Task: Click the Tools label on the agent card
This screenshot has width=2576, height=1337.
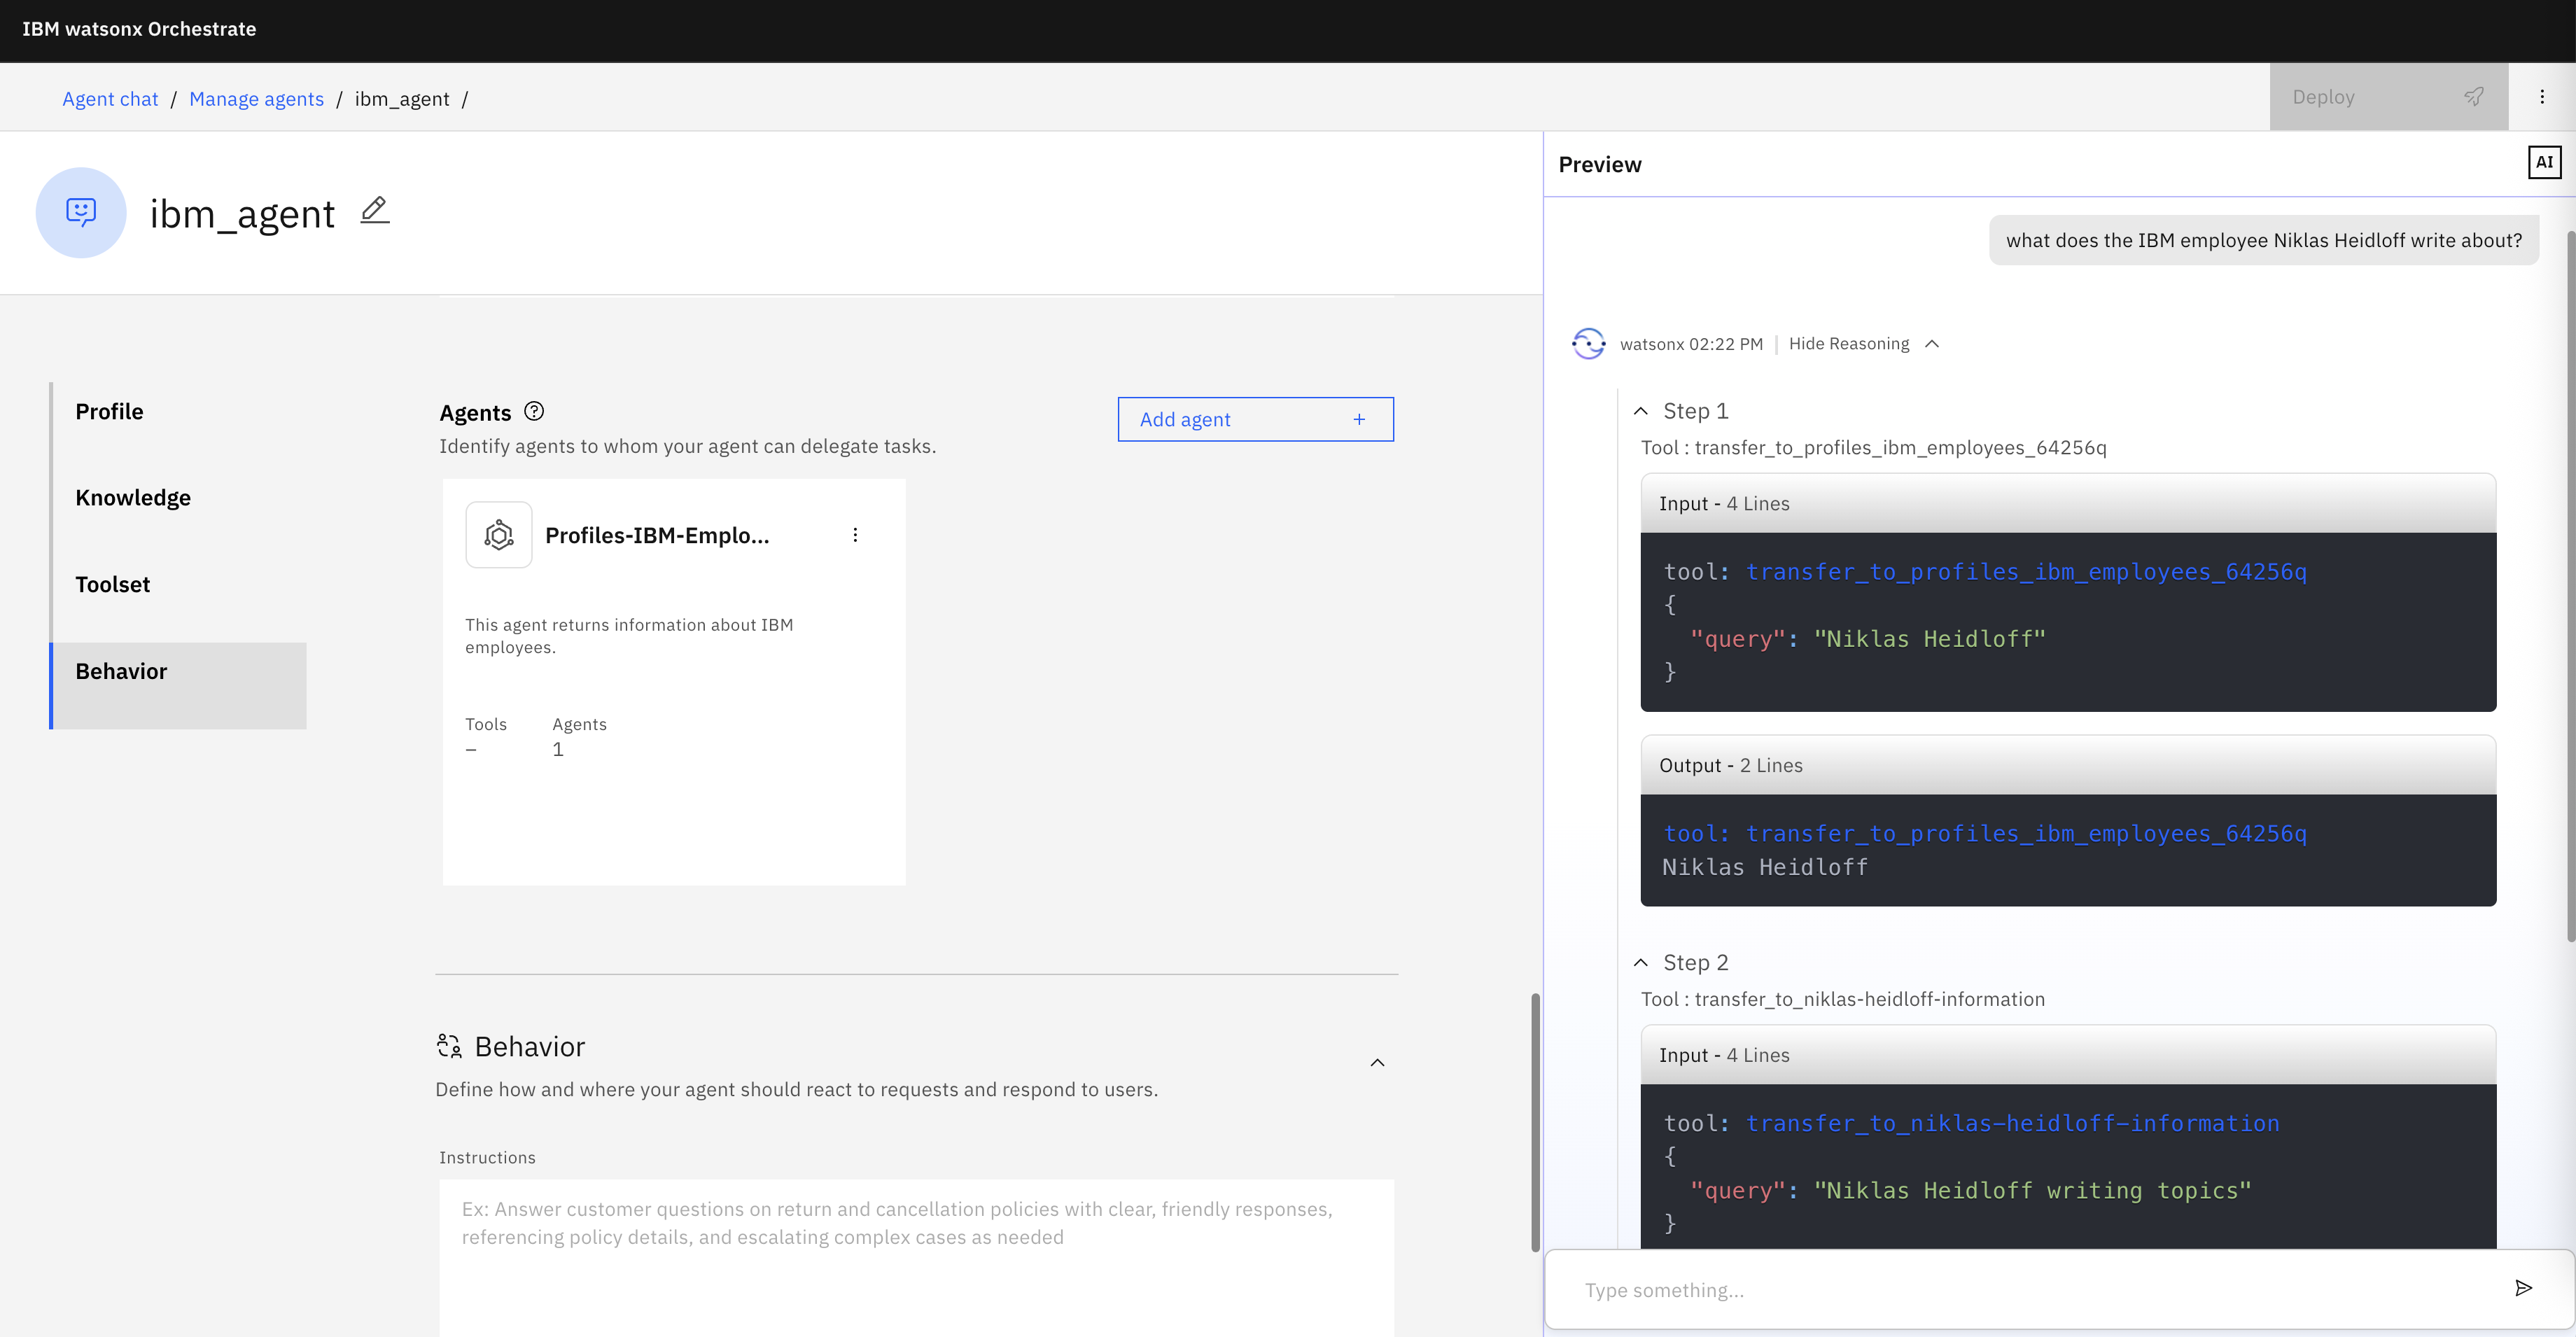Action: 486,724
